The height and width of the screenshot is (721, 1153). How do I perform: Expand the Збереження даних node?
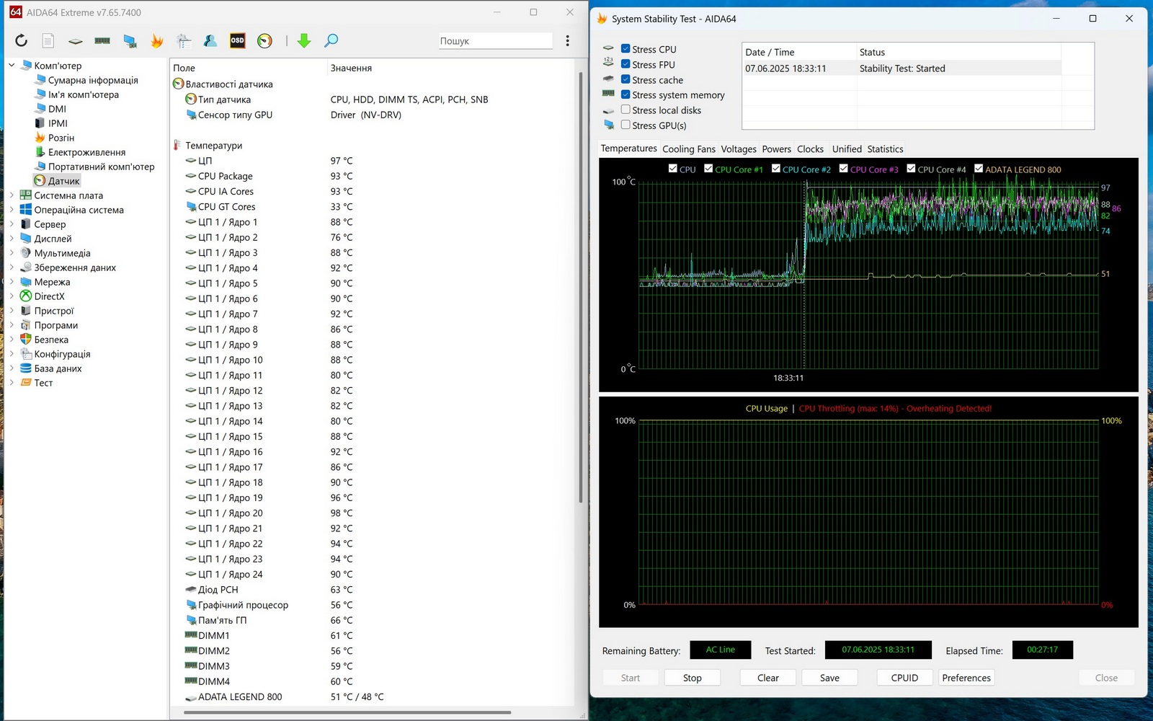click(x=12, y=267)
